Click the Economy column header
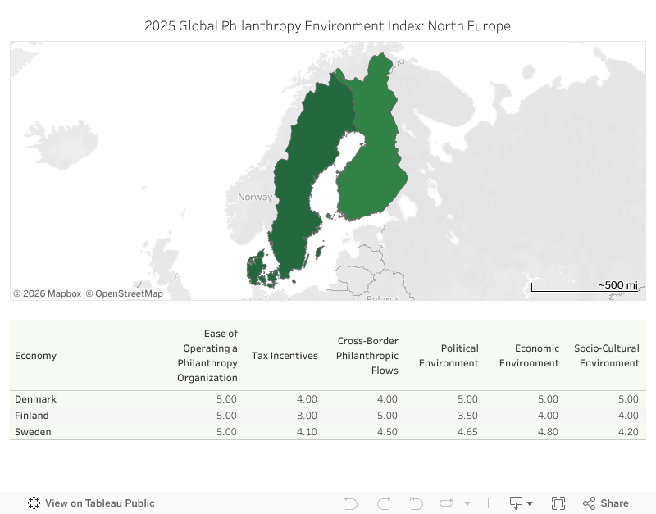This screenshot has height=514, width=656. pyautogui.click(x=35, y=356)
